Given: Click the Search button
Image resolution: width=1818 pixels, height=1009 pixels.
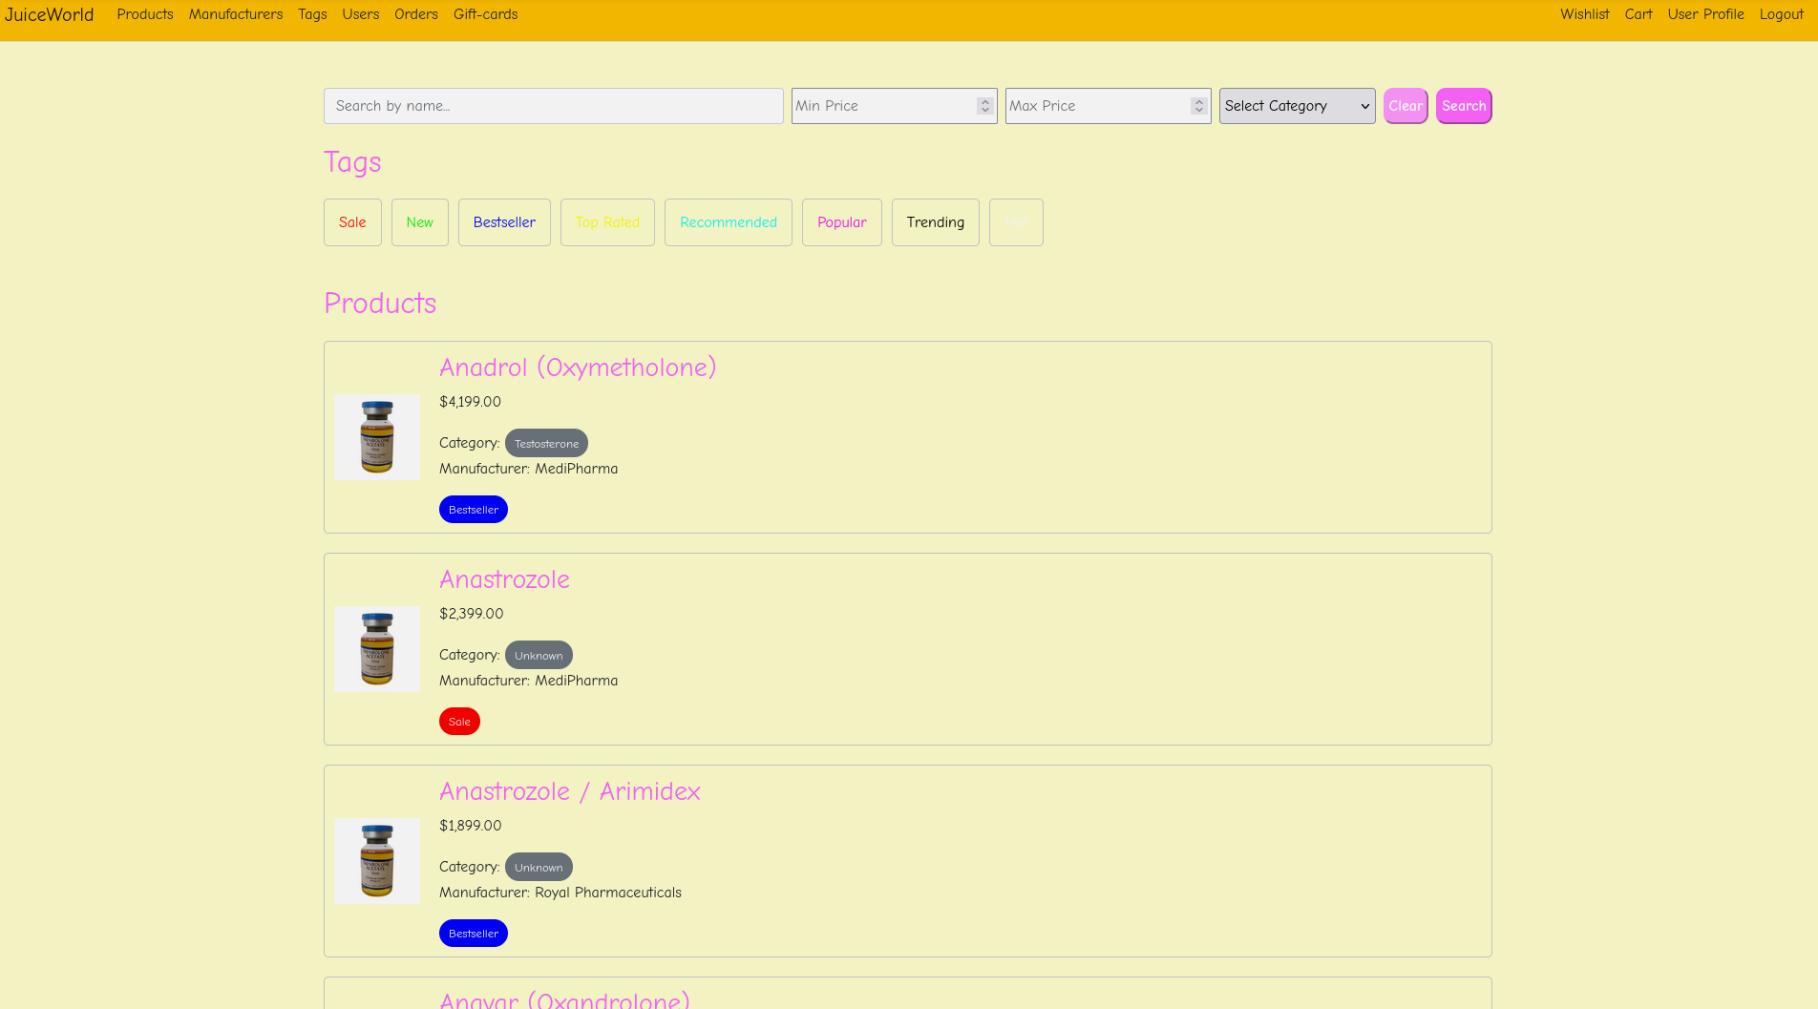Looking at the screenshot, I should (1464, 106).
